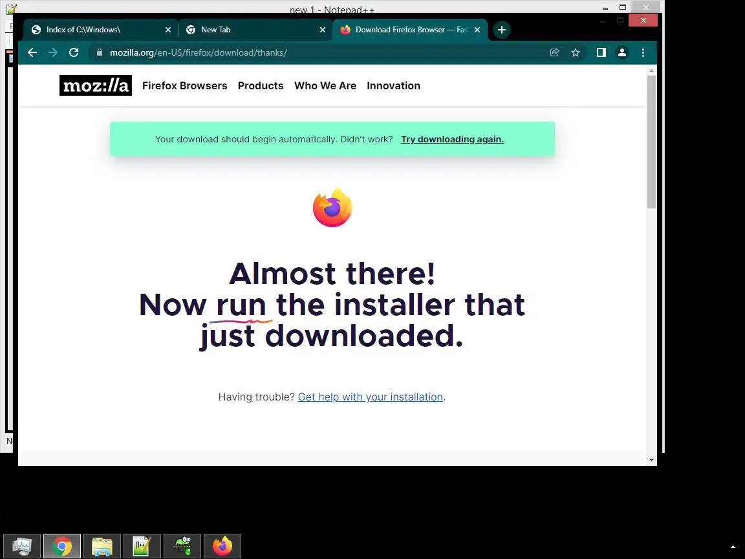The width and height of the screenshot is (745, 559).
Task: View site information via the lock icon
Action: [x=100, y=53]
